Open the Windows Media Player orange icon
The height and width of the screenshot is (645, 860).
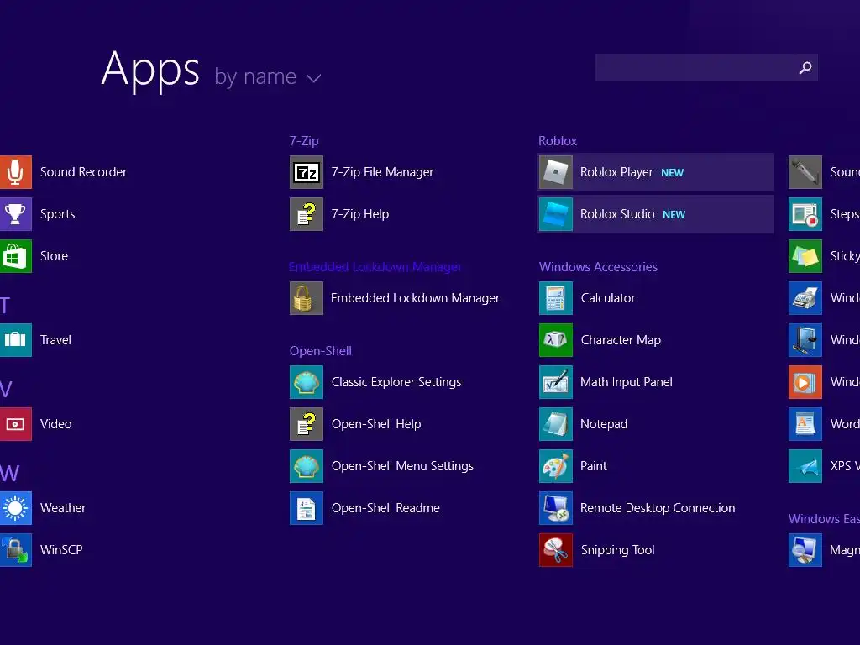coord(805,382)
